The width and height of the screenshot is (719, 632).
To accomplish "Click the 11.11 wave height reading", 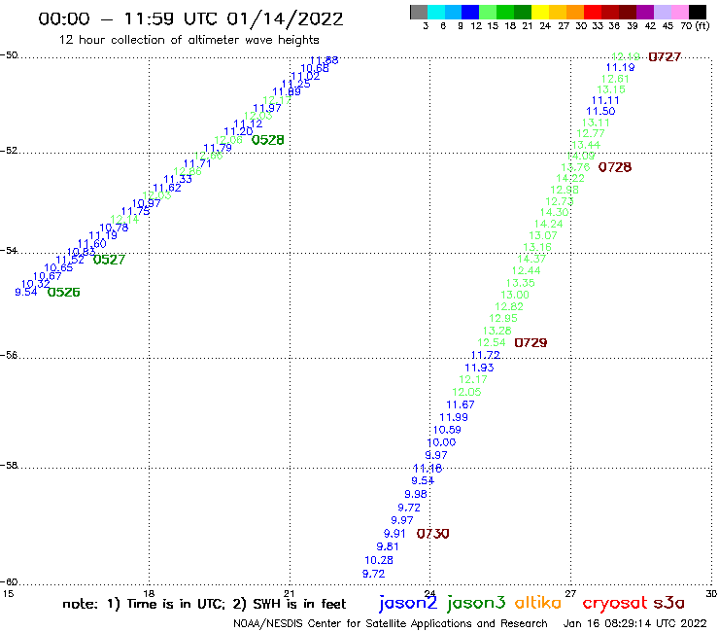I will [605, 100].
